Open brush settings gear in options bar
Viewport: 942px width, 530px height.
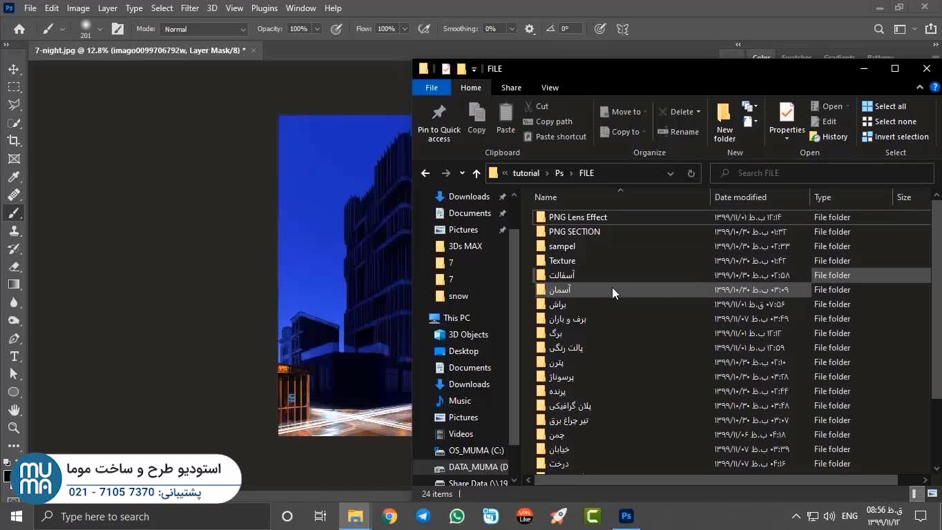point(530,29)
